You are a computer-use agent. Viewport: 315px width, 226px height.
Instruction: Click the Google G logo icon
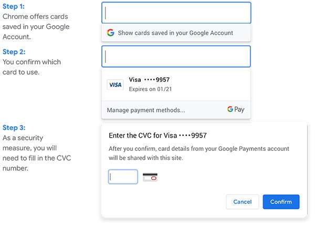[110, 33]
